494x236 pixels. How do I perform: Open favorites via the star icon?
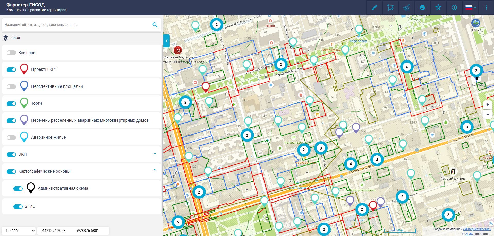(438, 7)
